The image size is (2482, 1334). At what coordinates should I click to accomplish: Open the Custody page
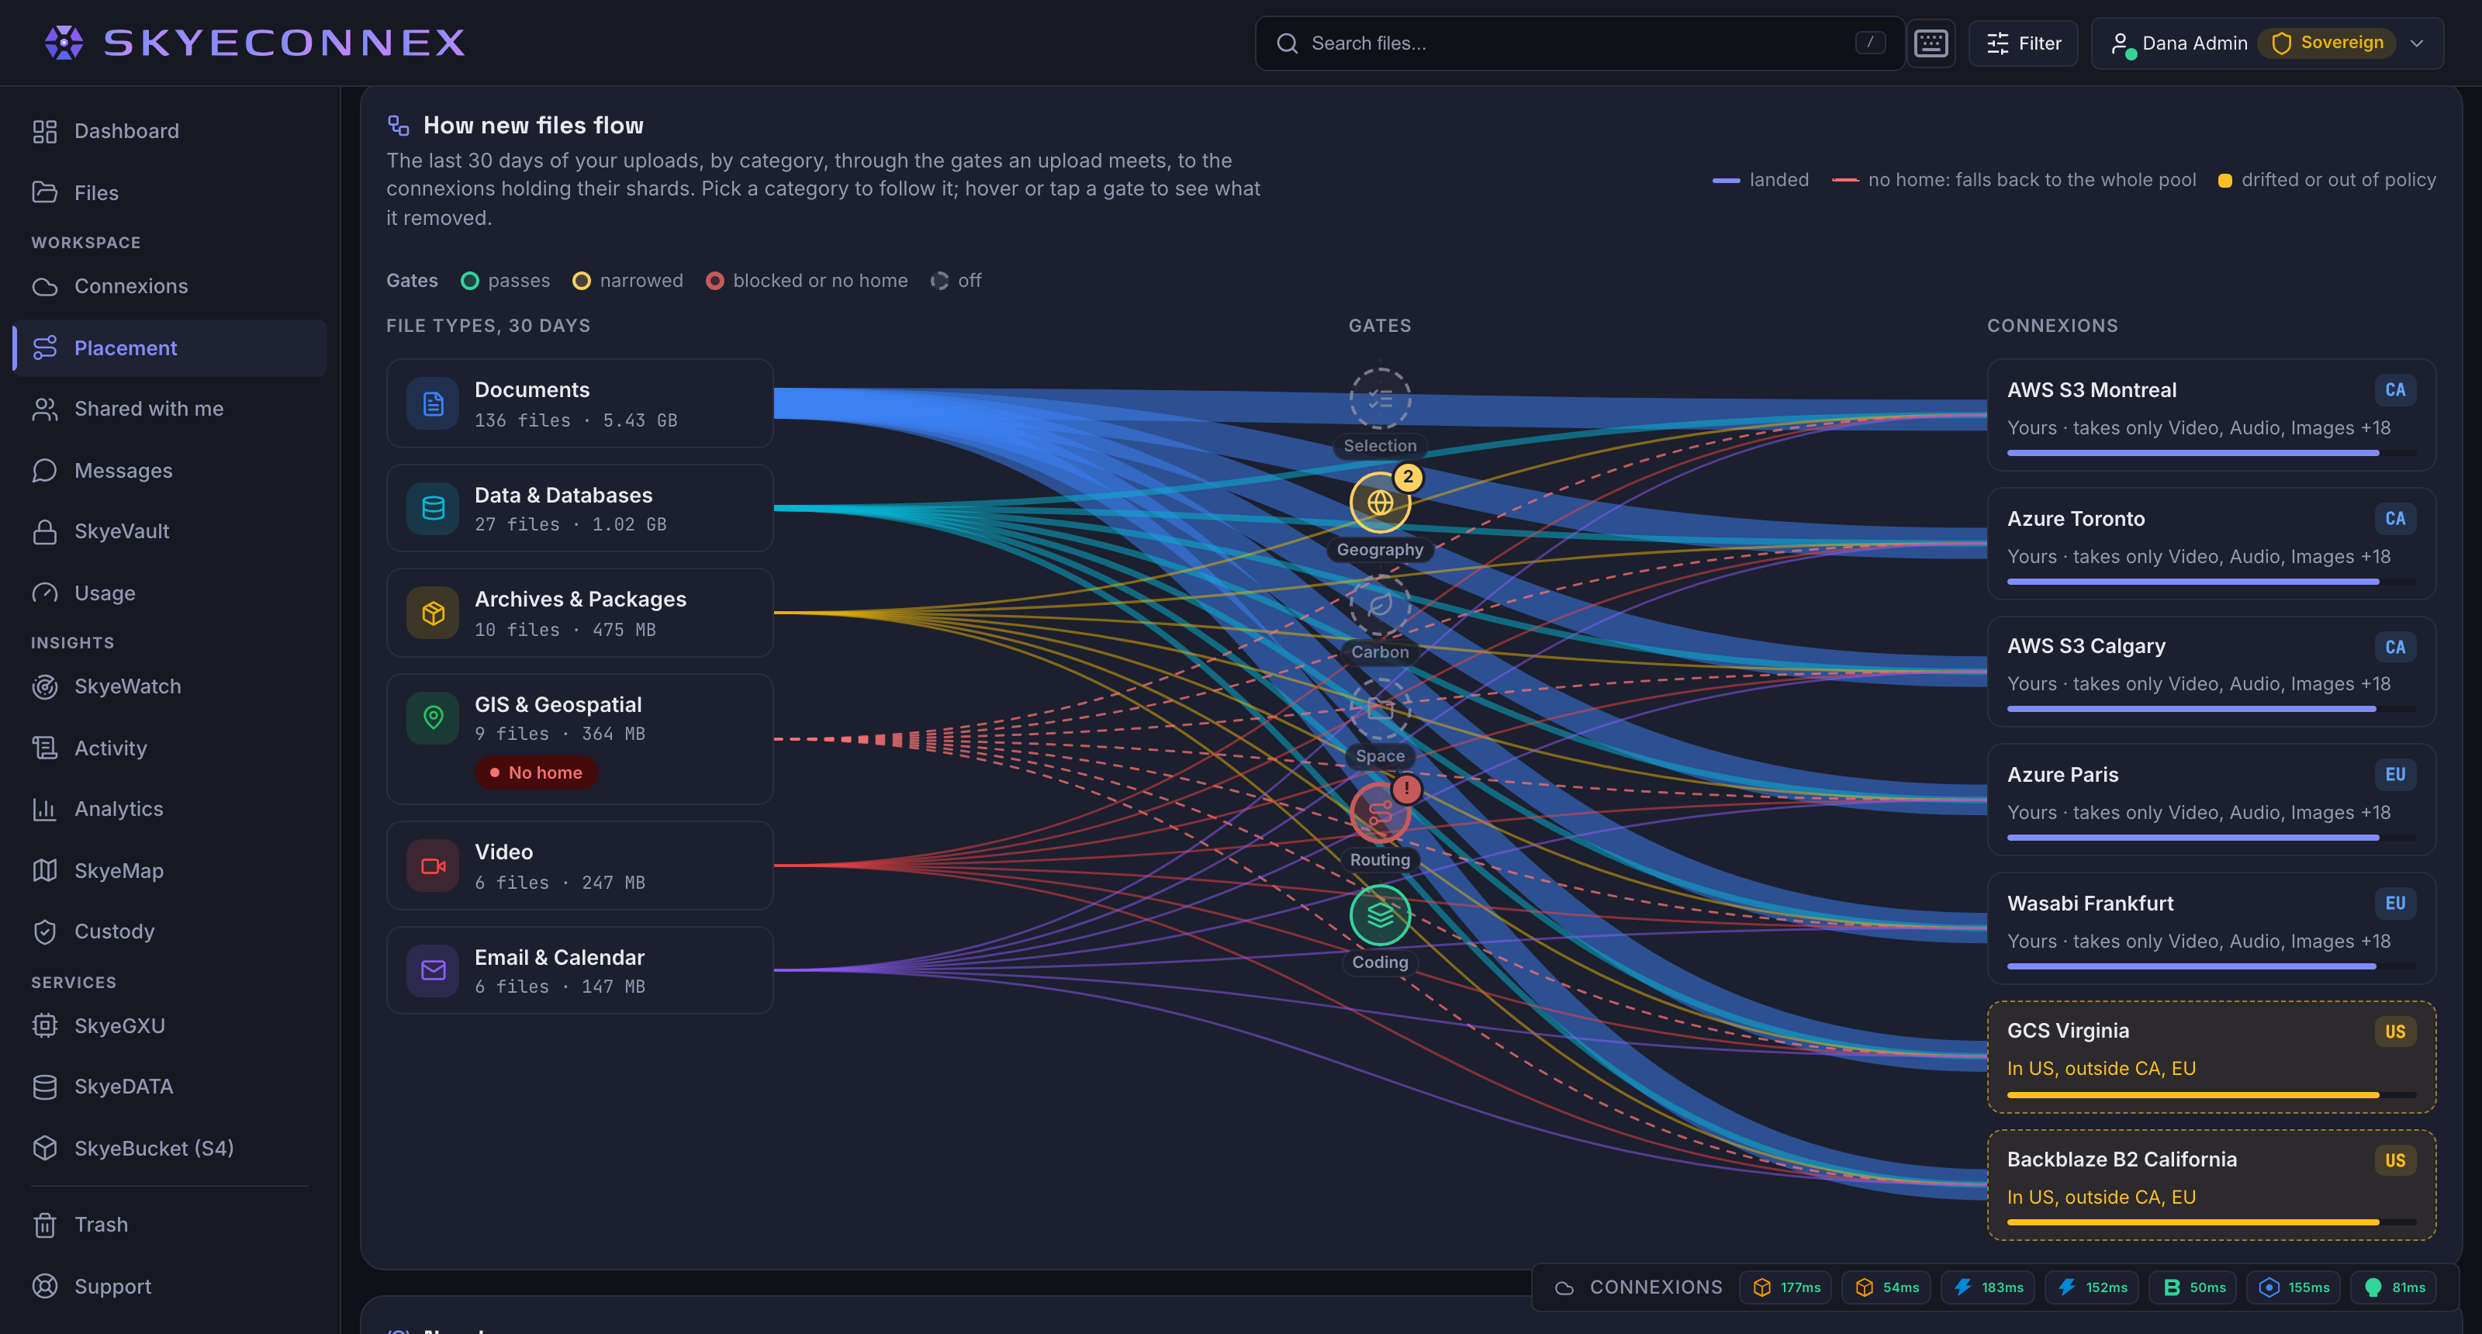pyautogui.click(x=170, y=931)
